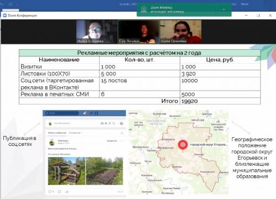276x199 pixels.
Task: Click the '5 000' quantity cell
Action: click(140, 74)
